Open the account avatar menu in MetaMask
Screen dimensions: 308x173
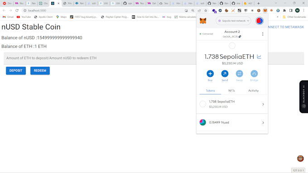(260, 21)
